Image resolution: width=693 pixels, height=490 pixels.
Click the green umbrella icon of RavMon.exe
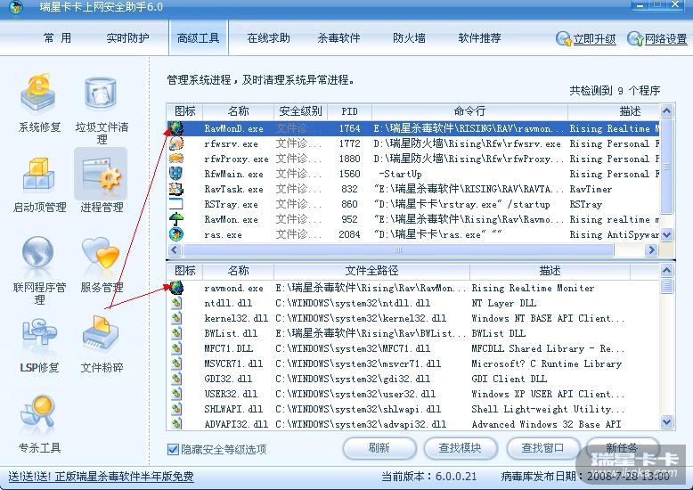coord(175,219)
